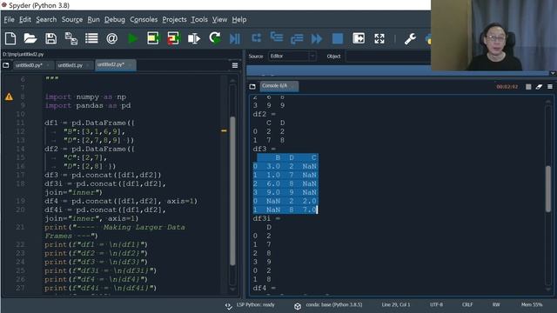Viewport: 557px width, 313px height.
Task: Open the Search menu
Action: click(46, 19)
